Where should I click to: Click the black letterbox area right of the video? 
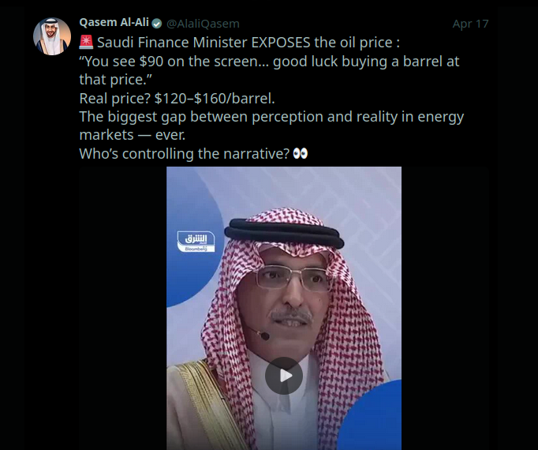[x=445, y=308]
